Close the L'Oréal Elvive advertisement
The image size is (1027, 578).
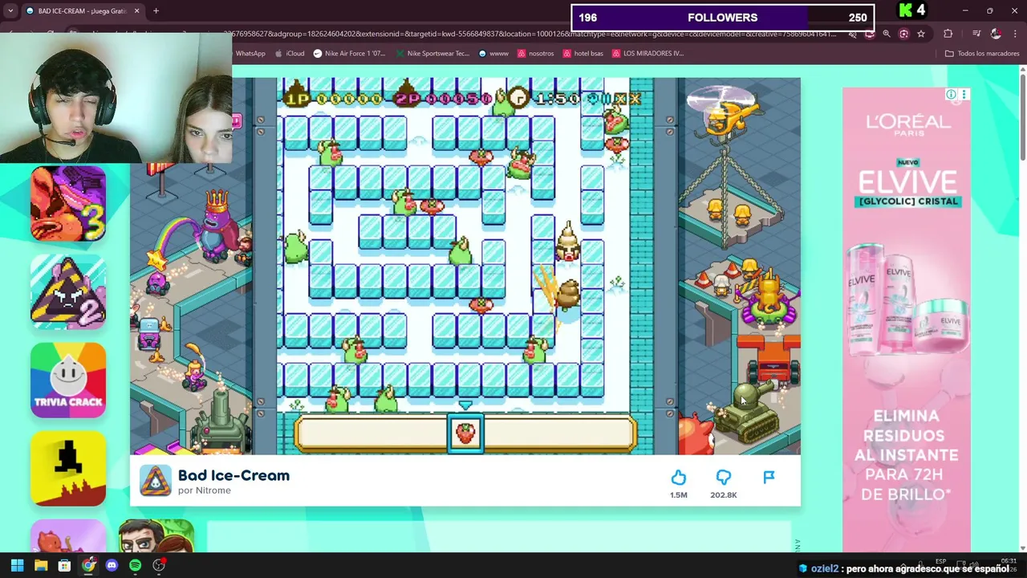point(964,95)
